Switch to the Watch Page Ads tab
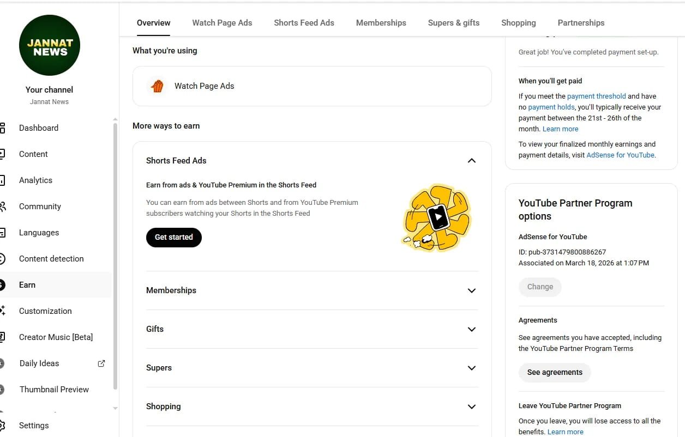Viewport: 685px width, 437px height. click(222, 23)
